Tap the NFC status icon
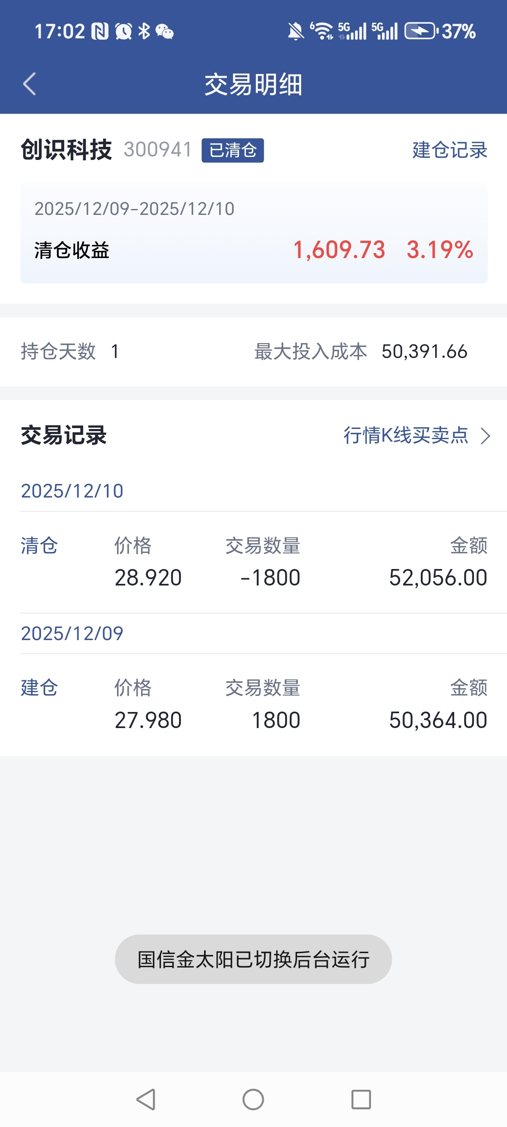 coord(100,31)
